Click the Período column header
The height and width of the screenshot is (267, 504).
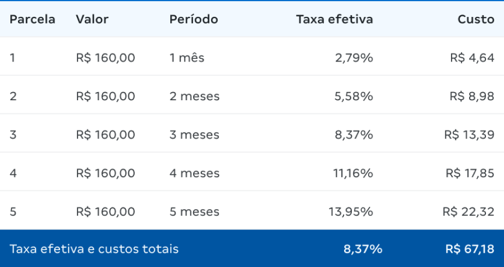coord(194,20)
